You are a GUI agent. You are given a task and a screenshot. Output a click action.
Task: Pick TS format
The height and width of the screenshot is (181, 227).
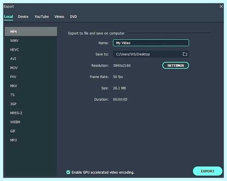[x=31, y=95]
